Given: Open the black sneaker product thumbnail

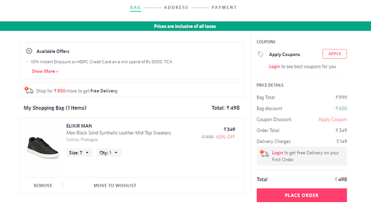Looking at the screenshot, I should [42, 147].
